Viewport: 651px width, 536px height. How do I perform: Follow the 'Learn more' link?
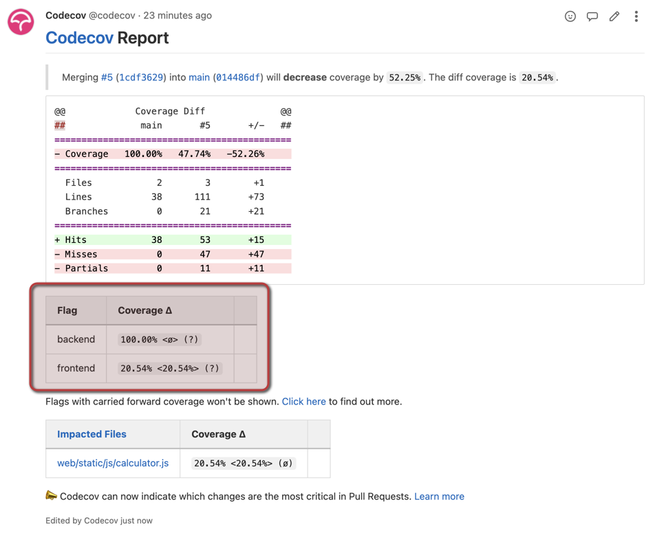tap(439, 496)
